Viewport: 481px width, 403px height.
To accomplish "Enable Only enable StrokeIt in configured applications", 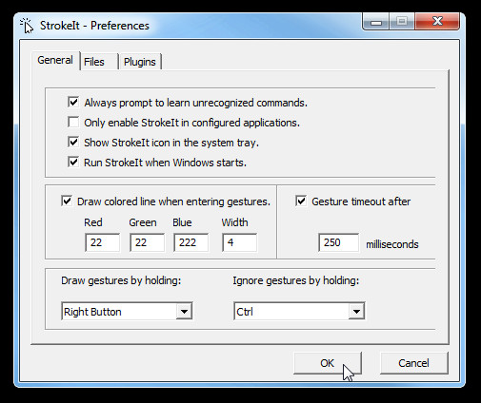I will pyautogui.click(x=73, y=123).
